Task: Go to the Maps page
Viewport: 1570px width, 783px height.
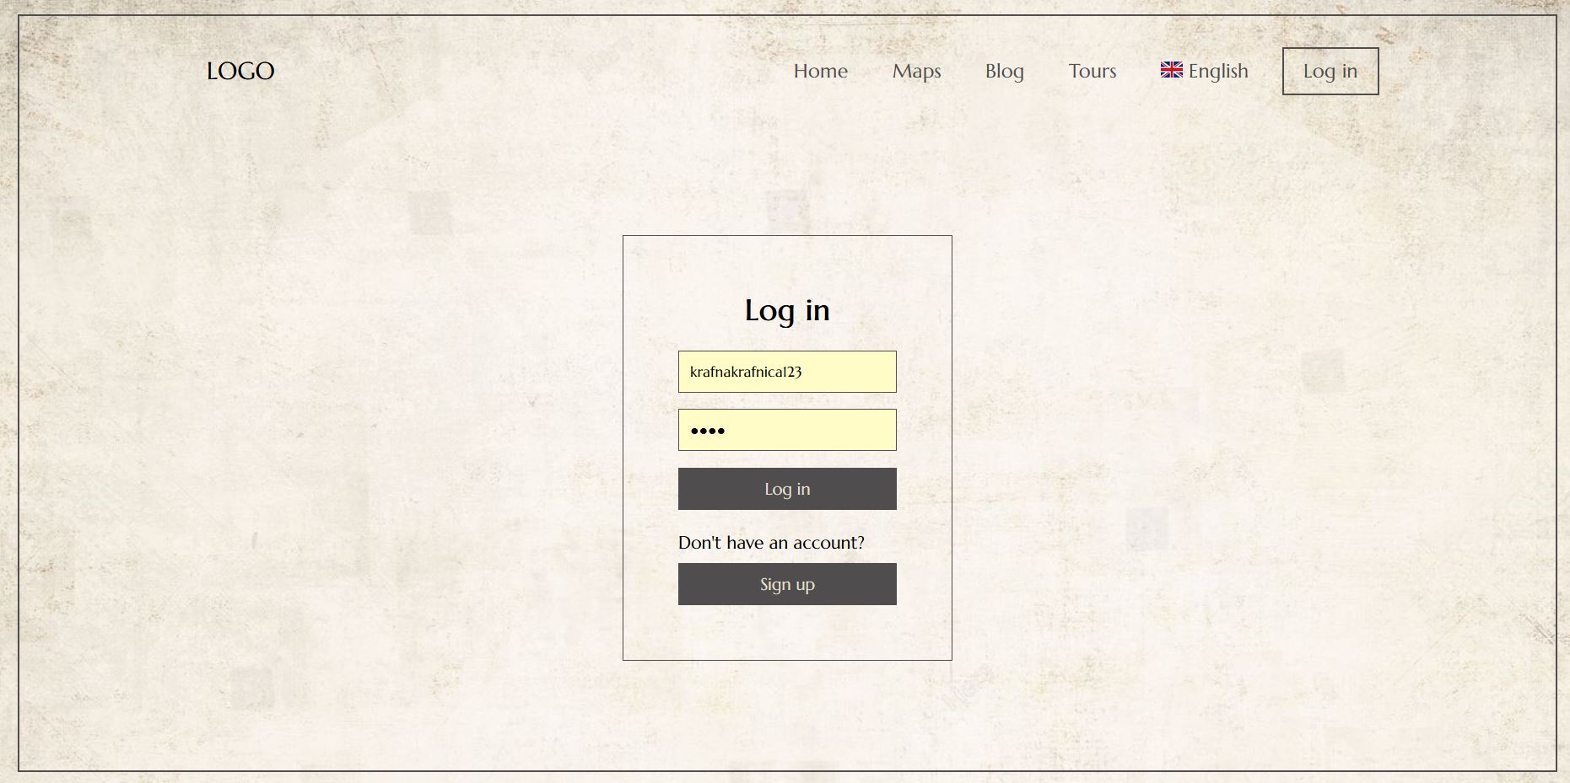Action: click(916, 71)
